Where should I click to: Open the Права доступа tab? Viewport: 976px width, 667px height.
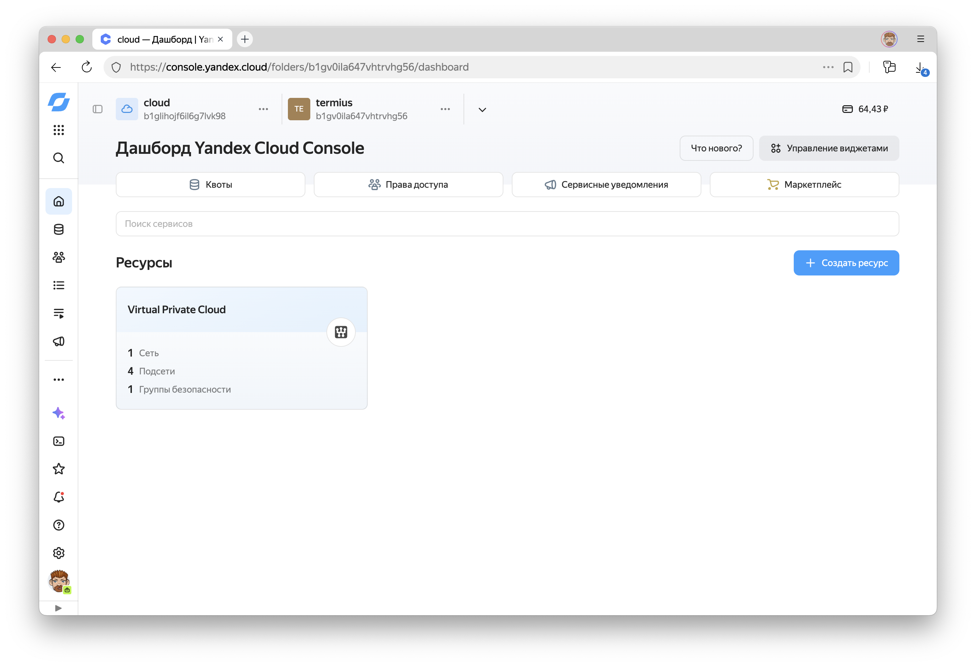pyautogui.click(x=408, y=185)
